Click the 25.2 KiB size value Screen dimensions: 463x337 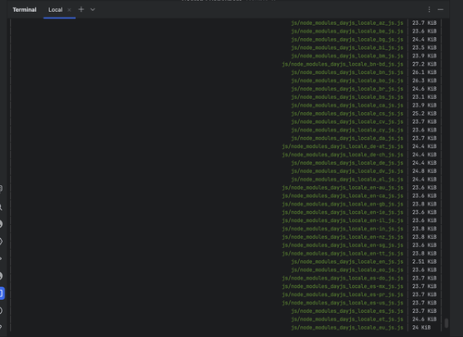pos(424,114)
